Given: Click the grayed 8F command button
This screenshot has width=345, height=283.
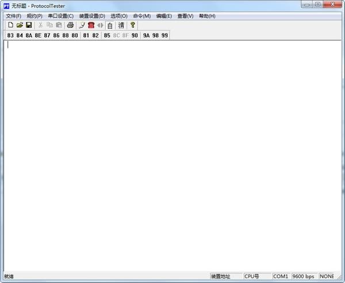Looking at the screenshot, I should pos(125,35).
